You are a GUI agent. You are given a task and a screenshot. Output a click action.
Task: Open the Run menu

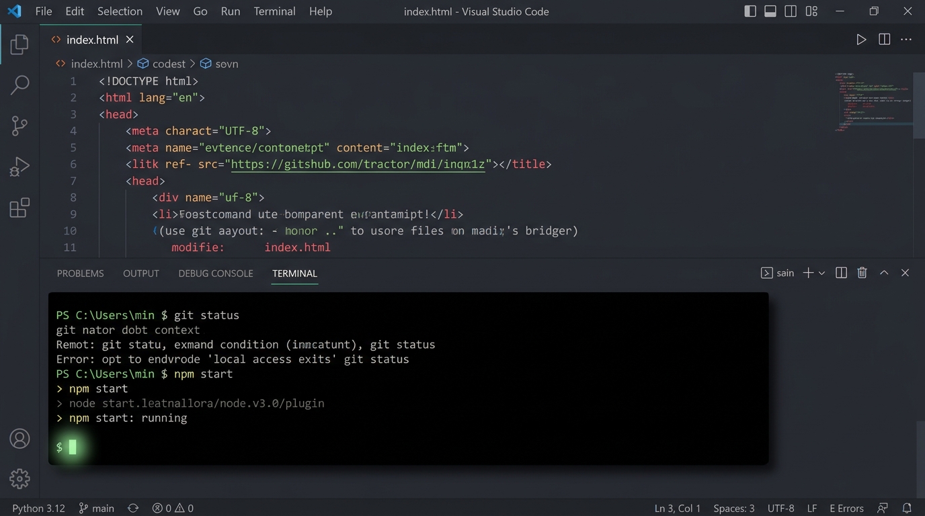[231, 11]
